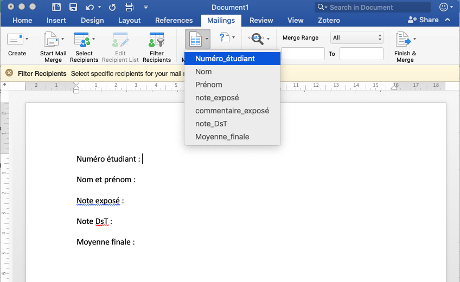Select the Nom merge field
Image resolution: width=460 pixels, height=282 pixels.
232,72
